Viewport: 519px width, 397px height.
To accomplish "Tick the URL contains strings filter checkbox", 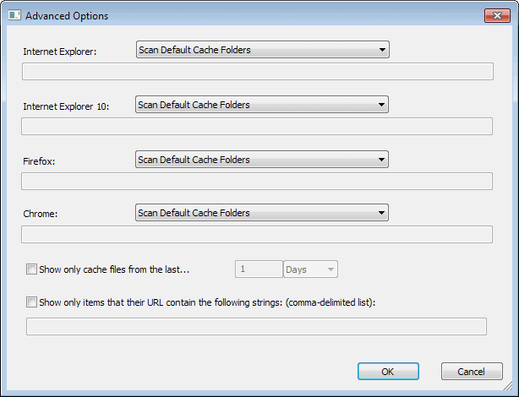I will tap(32, 301).
